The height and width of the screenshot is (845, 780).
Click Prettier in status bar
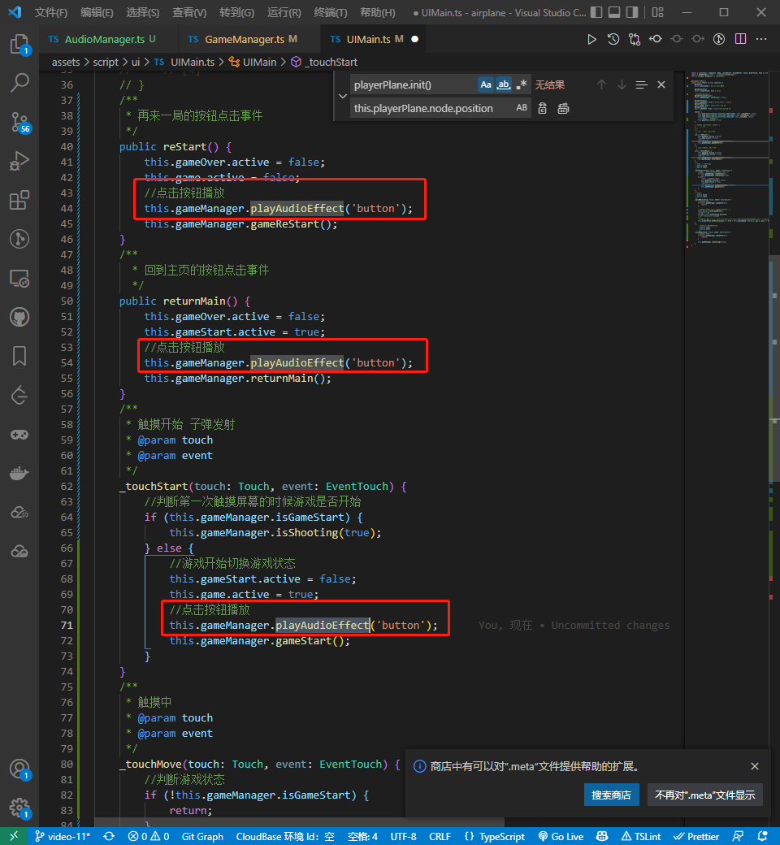pos(696,836)
